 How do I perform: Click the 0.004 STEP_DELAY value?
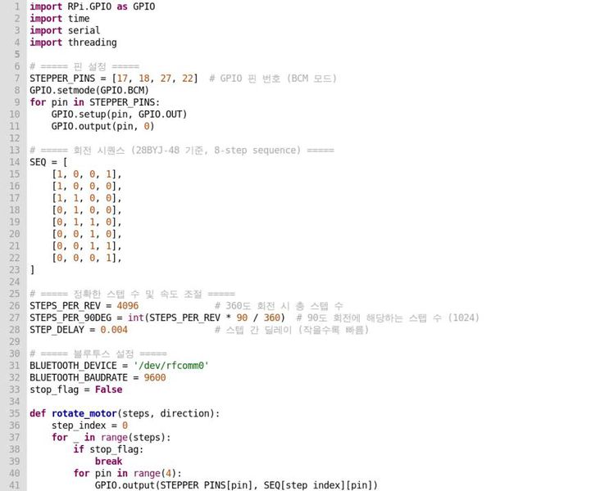click(x=114, y=329)
